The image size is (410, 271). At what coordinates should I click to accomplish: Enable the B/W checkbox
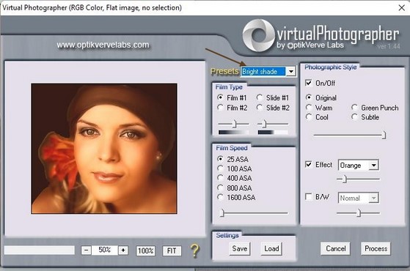click(309, 196)
